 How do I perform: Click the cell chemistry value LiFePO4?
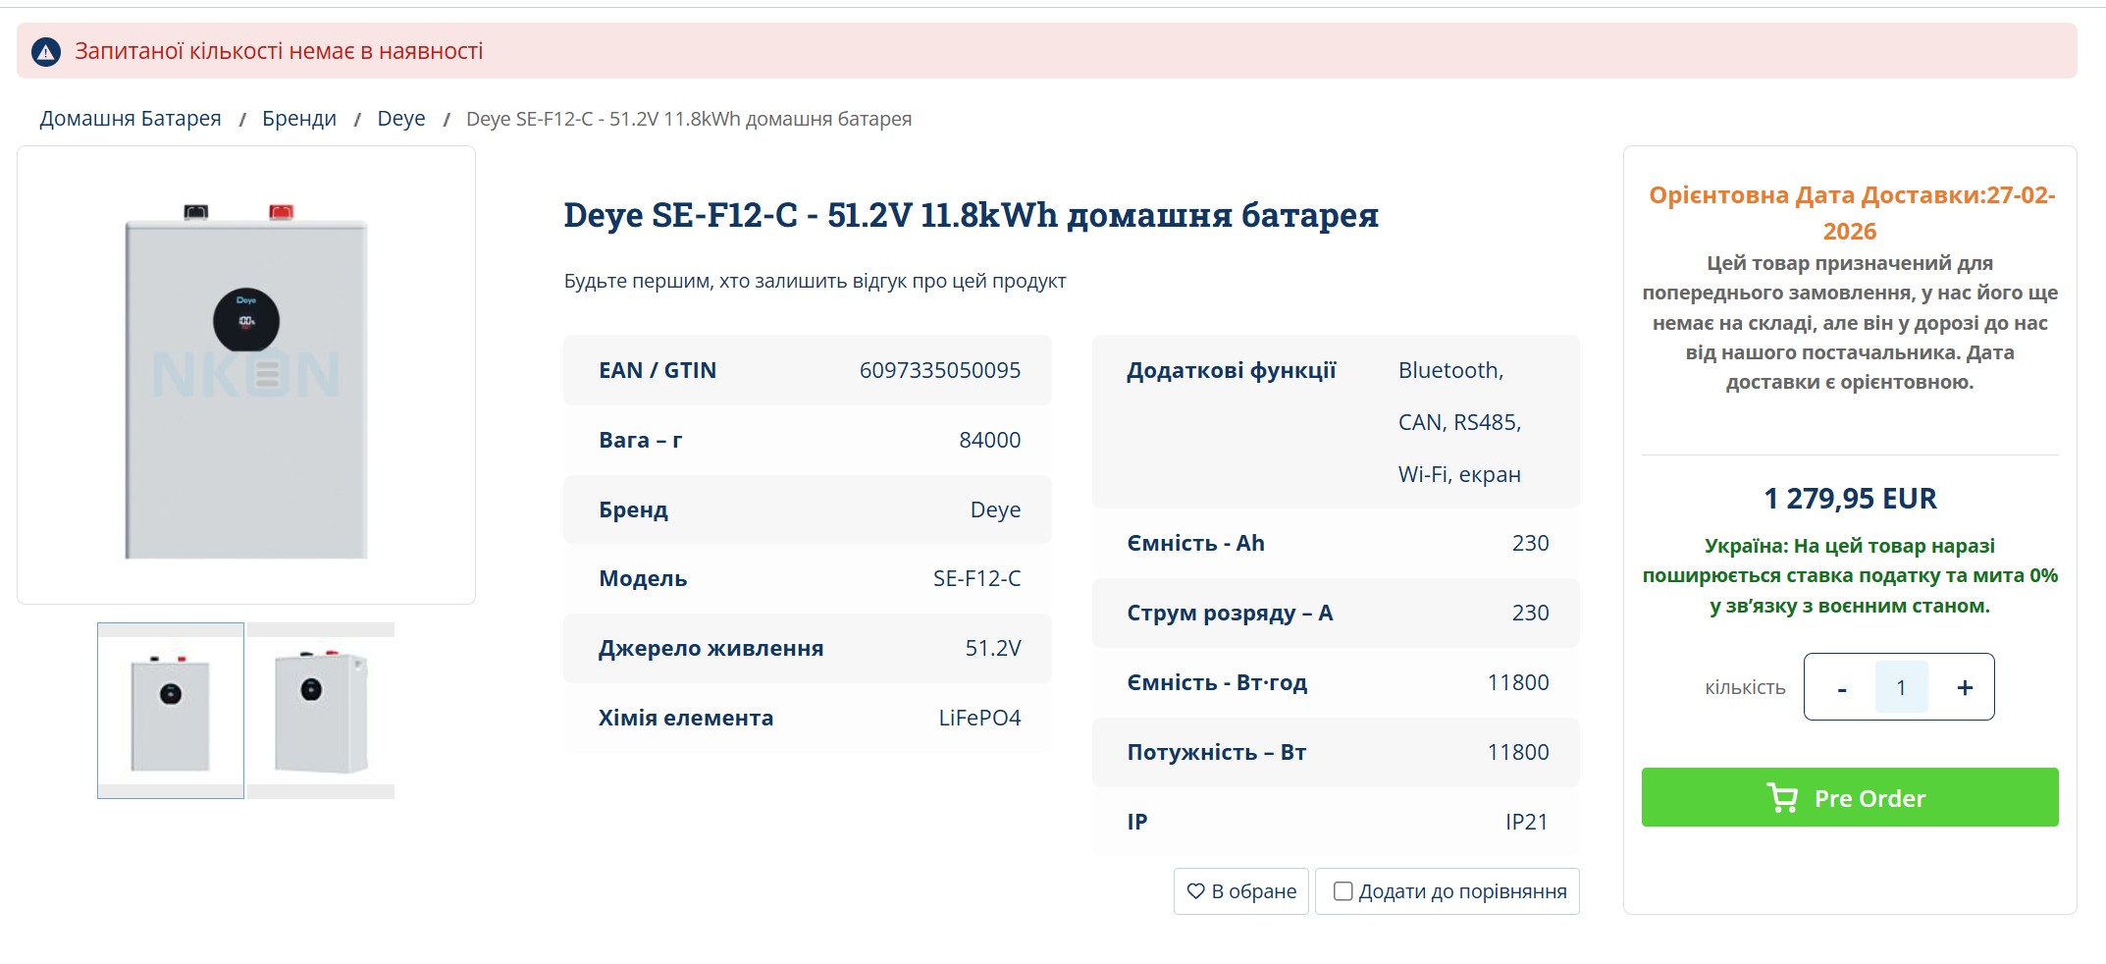click(x=979, y=718)
